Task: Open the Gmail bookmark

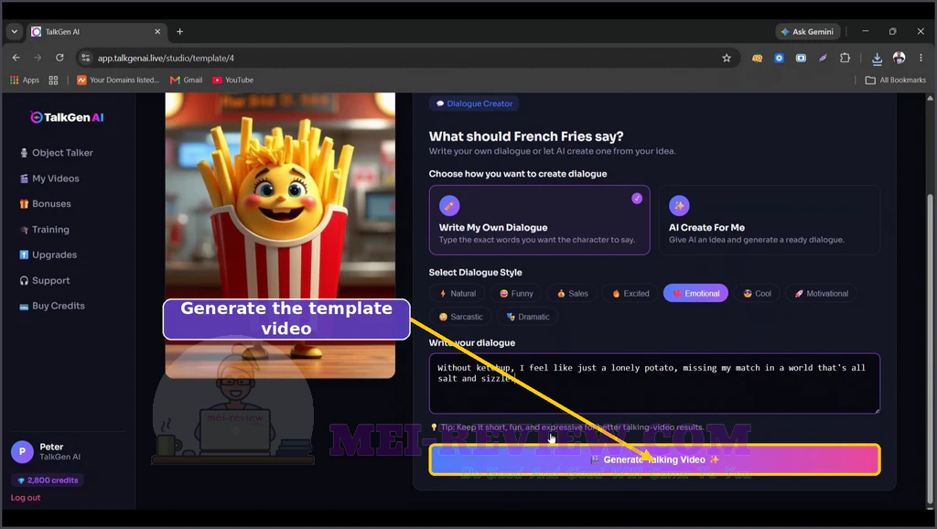Action: click(x=187, y=81)
